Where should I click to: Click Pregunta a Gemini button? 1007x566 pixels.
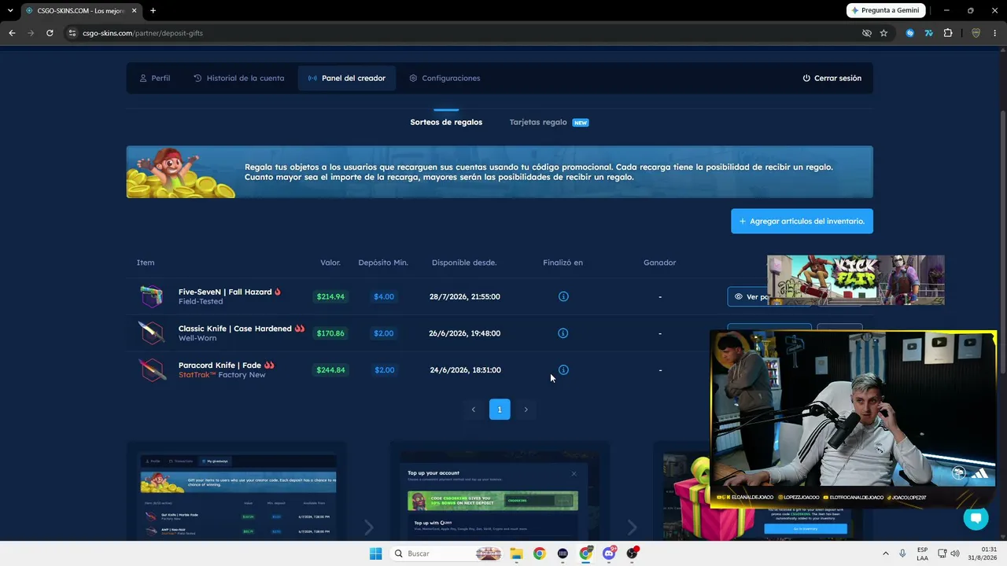click(x=886, y=10)
